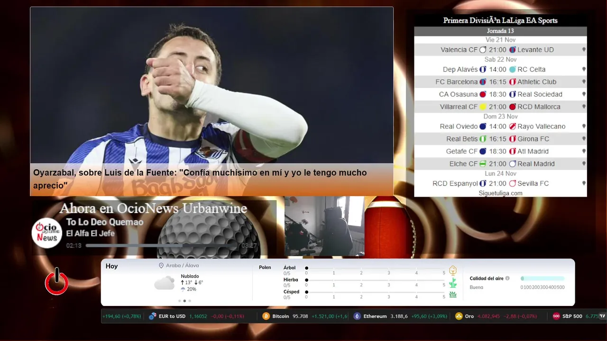Click the Césped grass pollen icon
The width and height of the screenshot is (607, 341).
pos(453,295)
